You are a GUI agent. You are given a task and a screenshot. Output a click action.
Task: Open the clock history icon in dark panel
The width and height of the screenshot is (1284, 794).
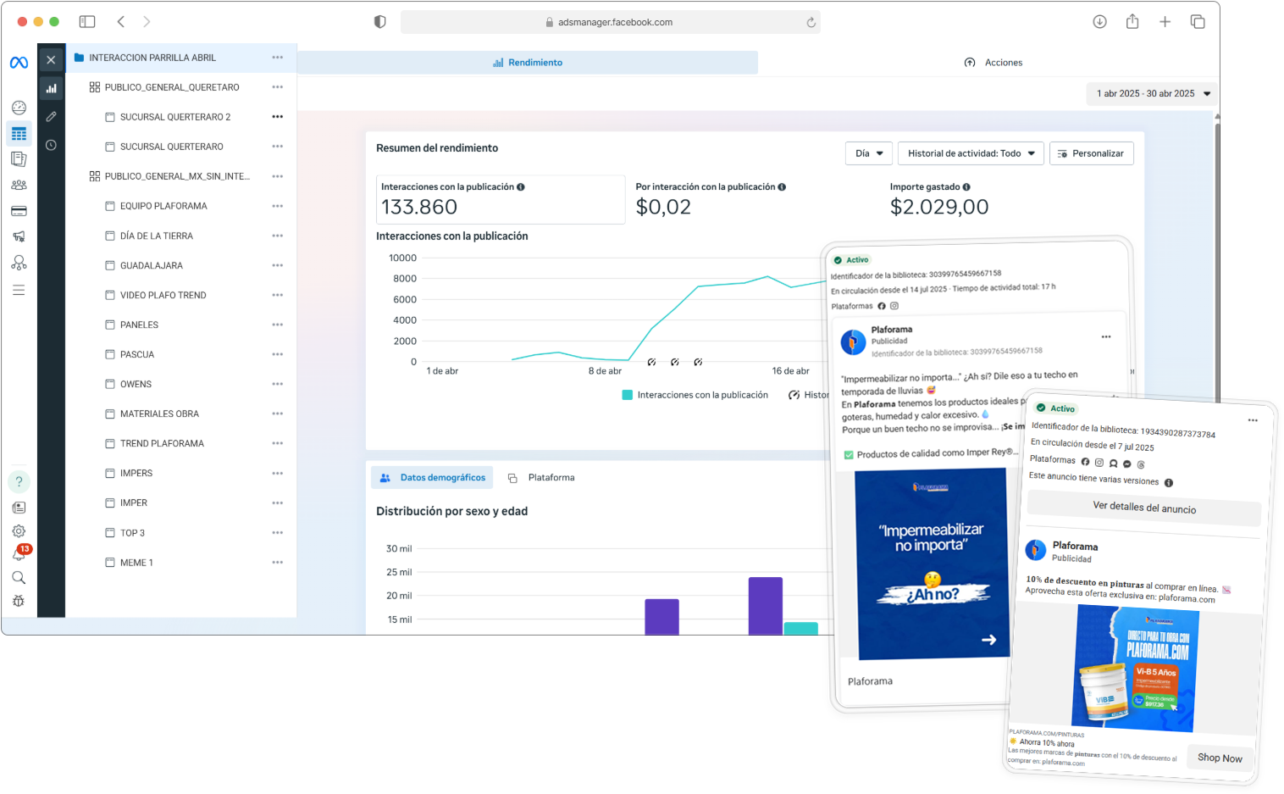51,145
